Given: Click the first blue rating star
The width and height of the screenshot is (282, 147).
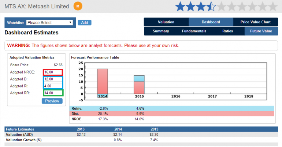Looking at the screenshot, I should [x=180, y=6].
